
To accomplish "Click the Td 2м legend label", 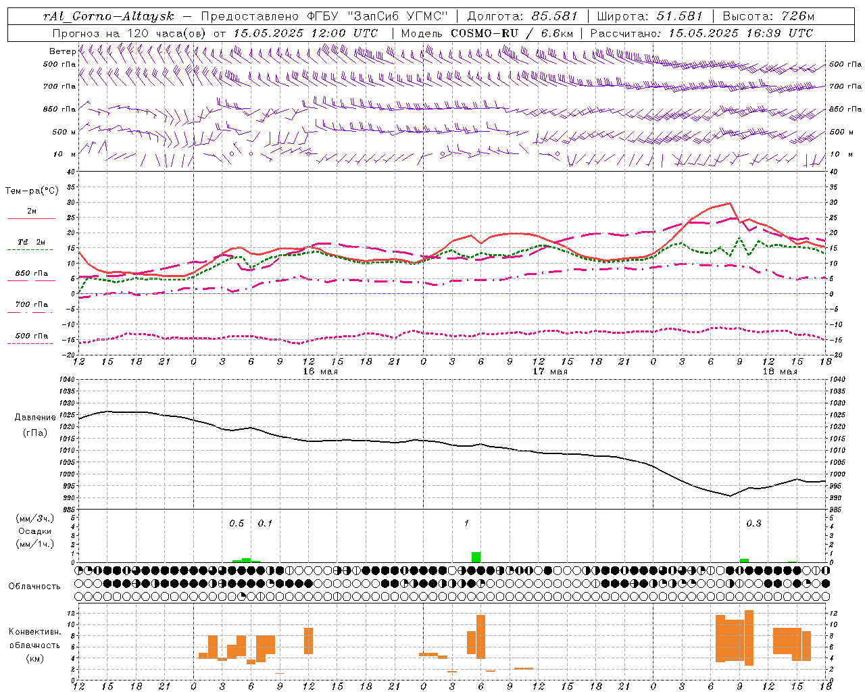I will coord(32,242).
